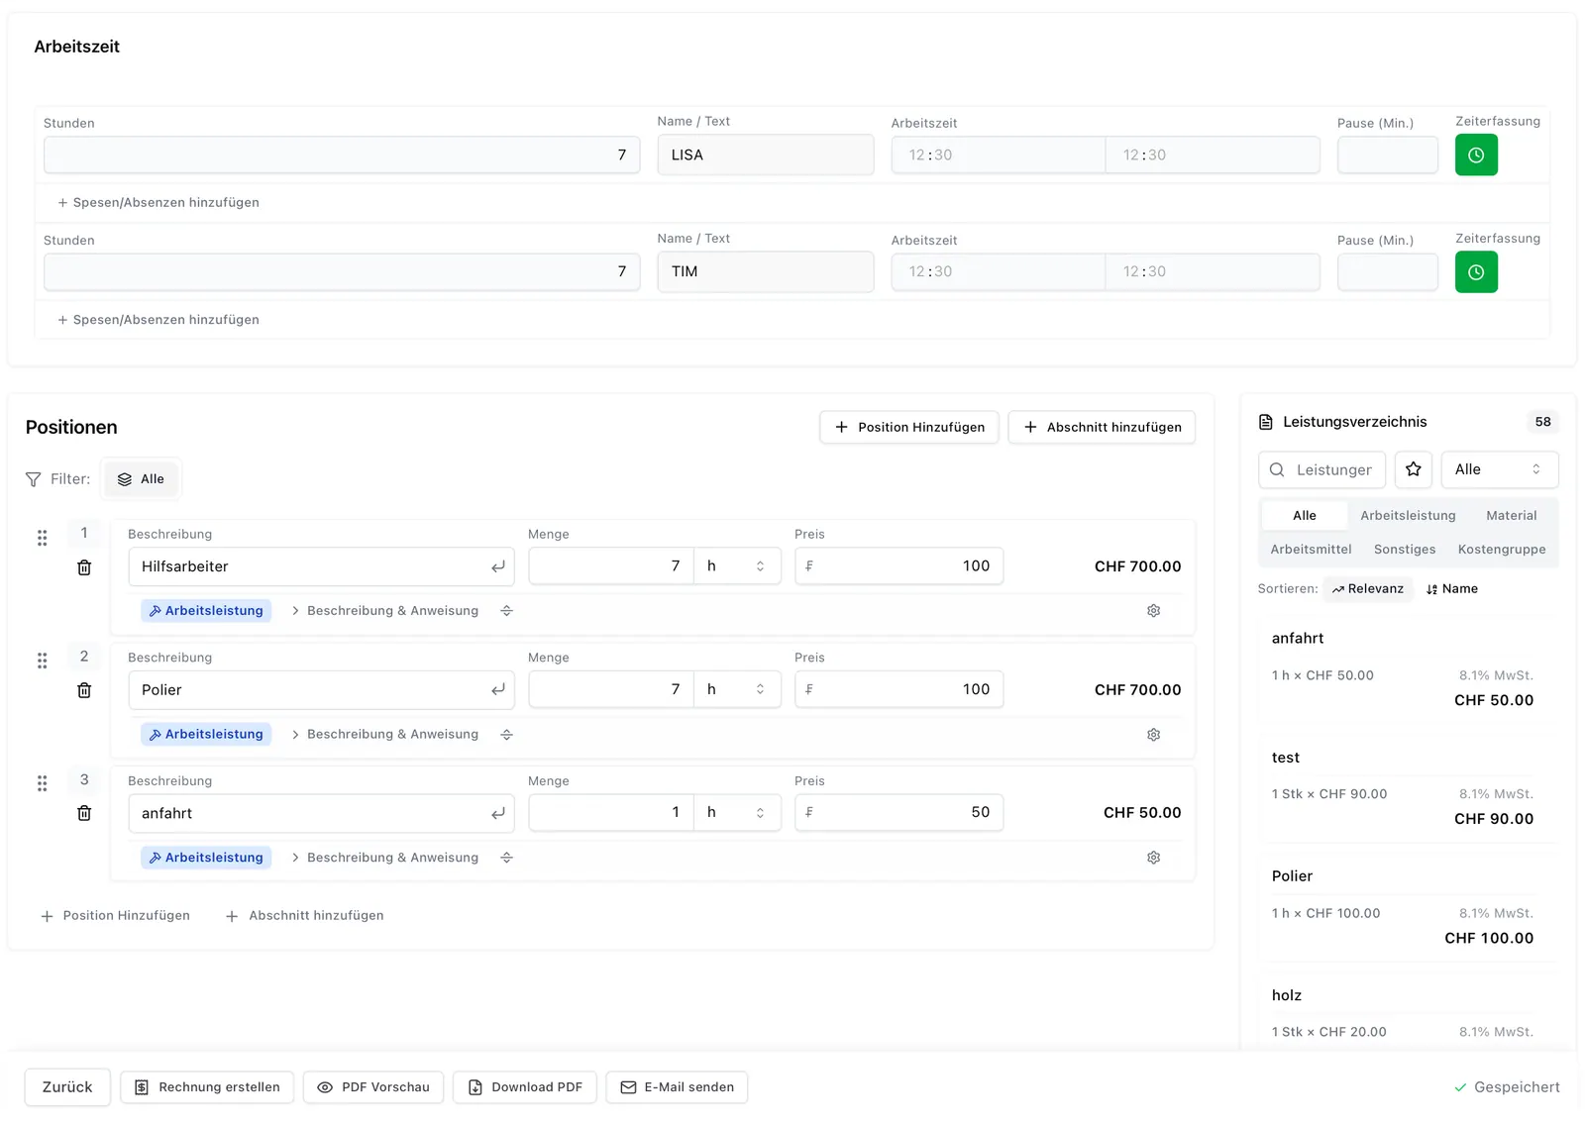
Task: Focus the Leistungen search field
Action: (x=1322, y=469)
